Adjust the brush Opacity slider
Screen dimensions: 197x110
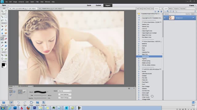pos(36,98)
